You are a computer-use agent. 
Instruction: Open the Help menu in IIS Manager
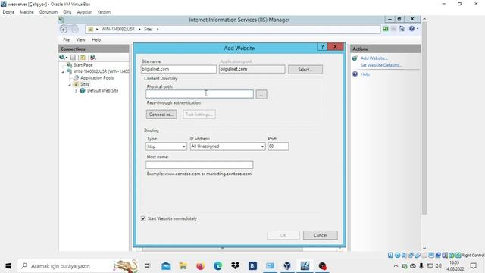96,40
